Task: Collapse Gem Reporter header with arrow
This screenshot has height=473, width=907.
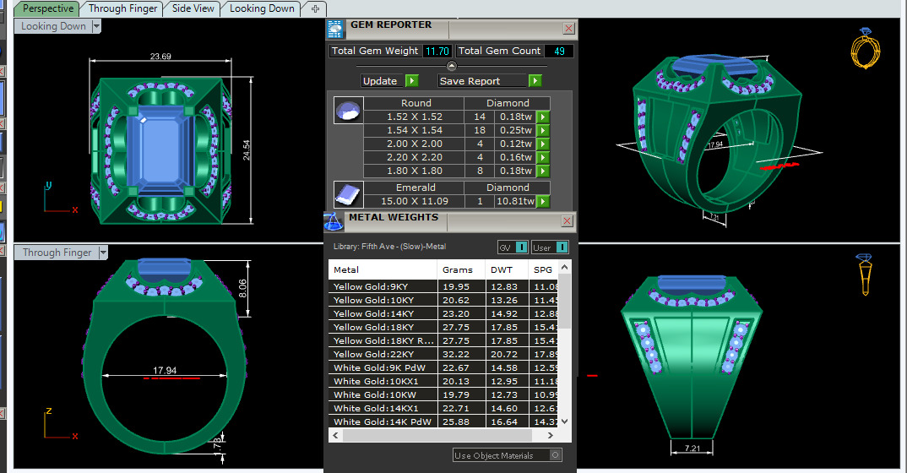Action: point(452,66)
